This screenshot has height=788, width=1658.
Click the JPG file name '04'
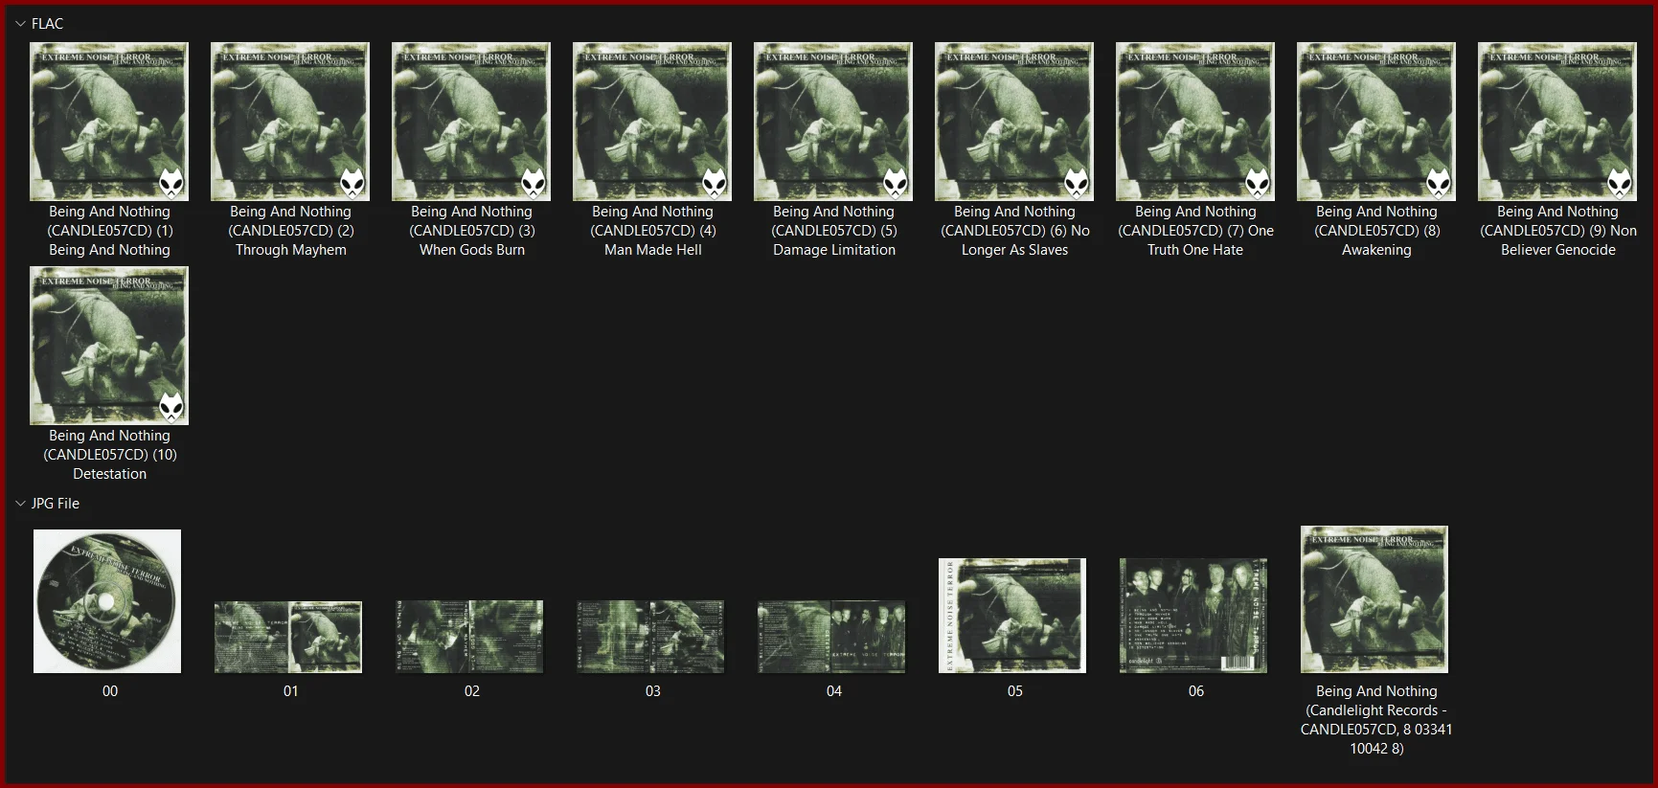[834, 691]
